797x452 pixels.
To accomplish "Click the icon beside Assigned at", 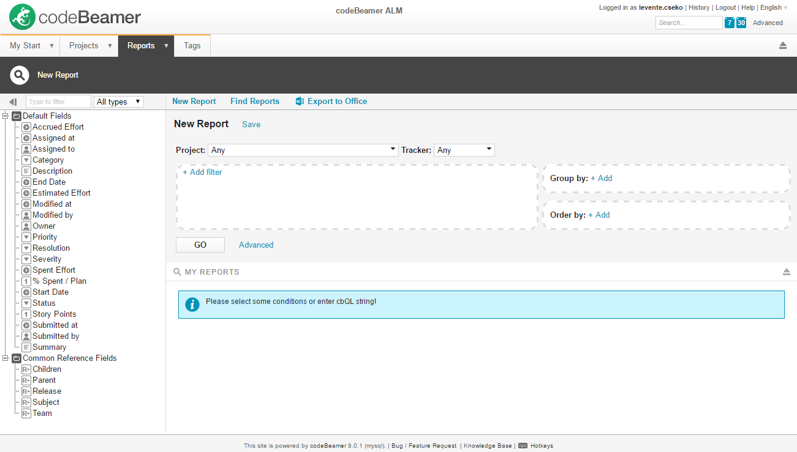I will point(26,138).
